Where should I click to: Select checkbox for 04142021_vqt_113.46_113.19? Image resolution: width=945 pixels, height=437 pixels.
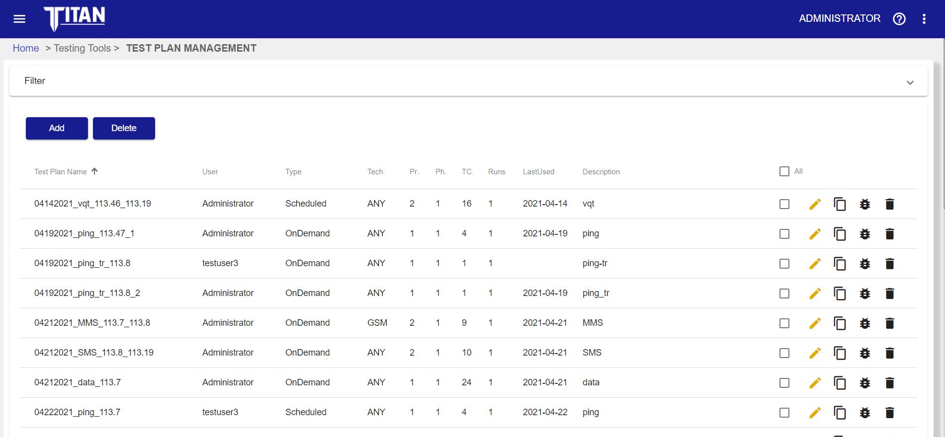click(x=784, y=204)
